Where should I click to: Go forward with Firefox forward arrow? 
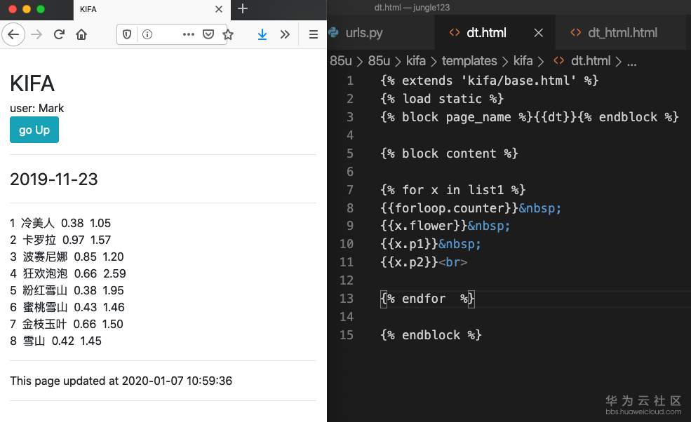click(x=36, y=34)
